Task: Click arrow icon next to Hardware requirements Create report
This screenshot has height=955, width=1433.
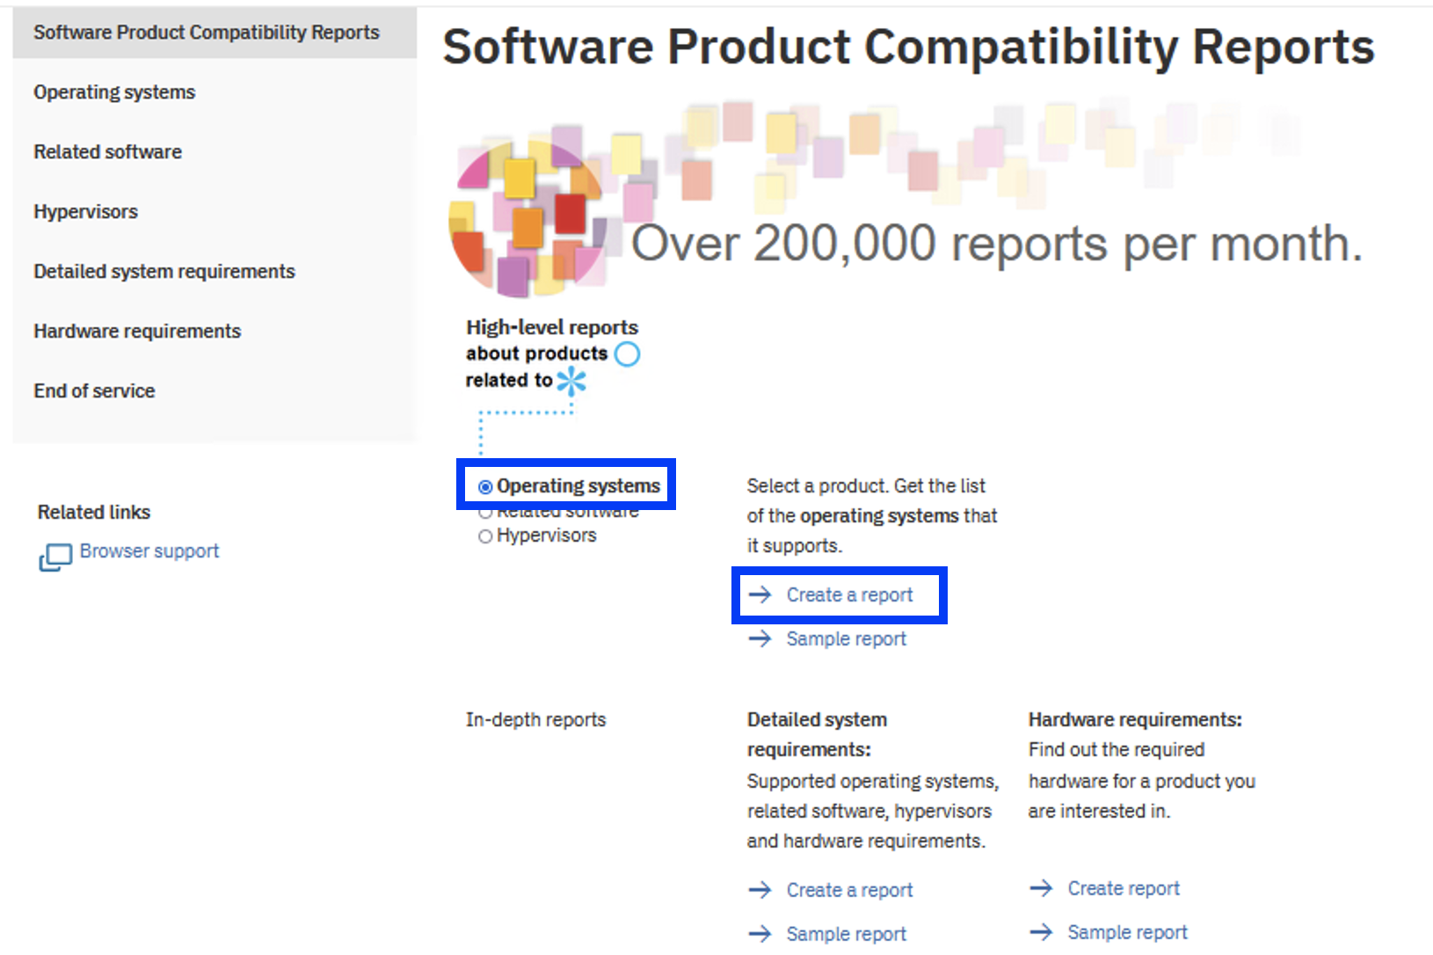Action: click(1041, 888)
